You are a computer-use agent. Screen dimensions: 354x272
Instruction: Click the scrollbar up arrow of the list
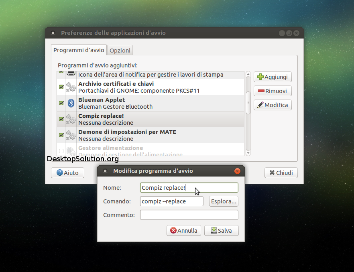(248, 74)
